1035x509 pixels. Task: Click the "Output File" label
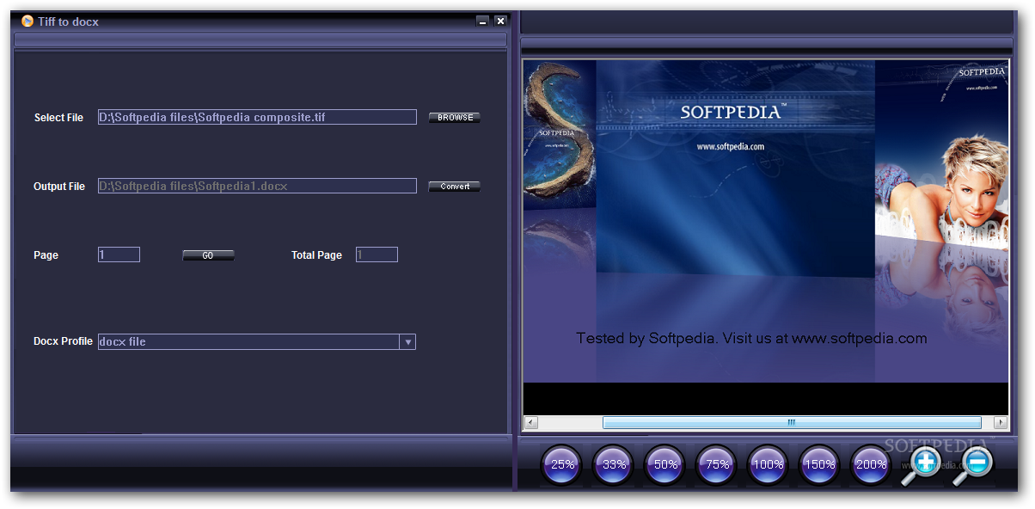click(59, 187)
